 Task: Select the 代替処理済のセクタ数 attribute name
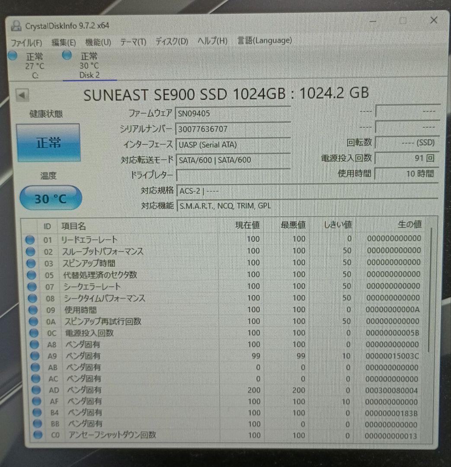(x=100, y=275)
